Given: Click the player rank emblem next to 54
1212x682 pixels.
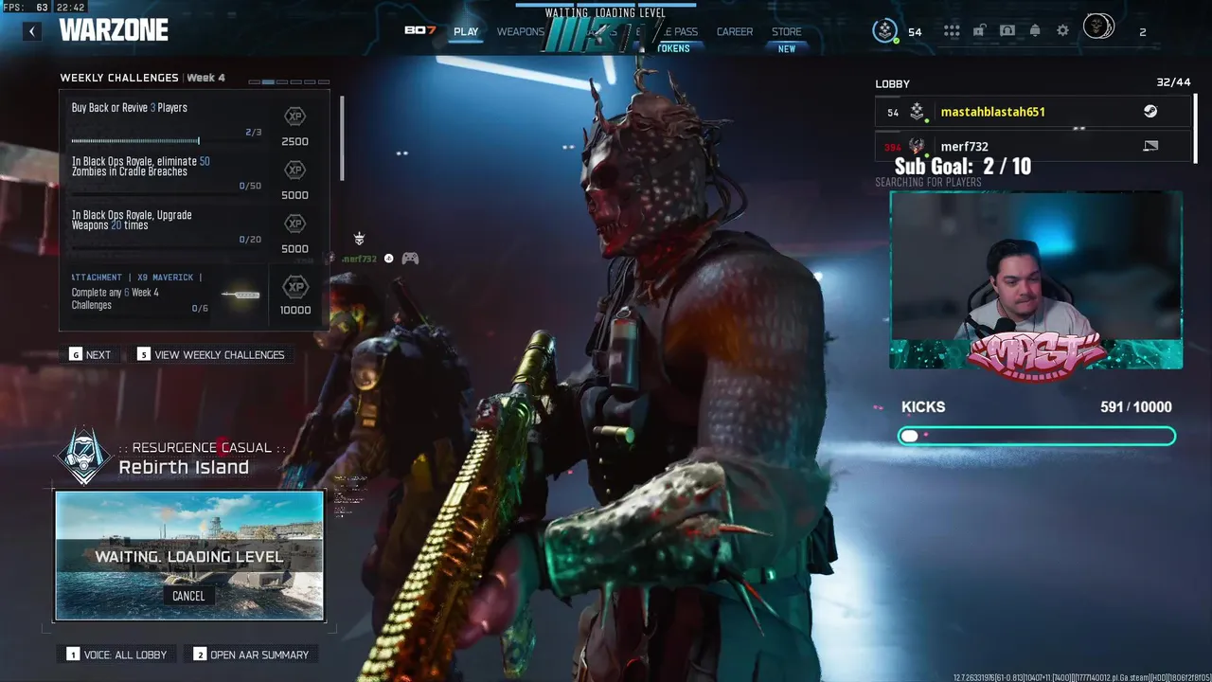Looking at the screenshot, I should coord(884,31).
